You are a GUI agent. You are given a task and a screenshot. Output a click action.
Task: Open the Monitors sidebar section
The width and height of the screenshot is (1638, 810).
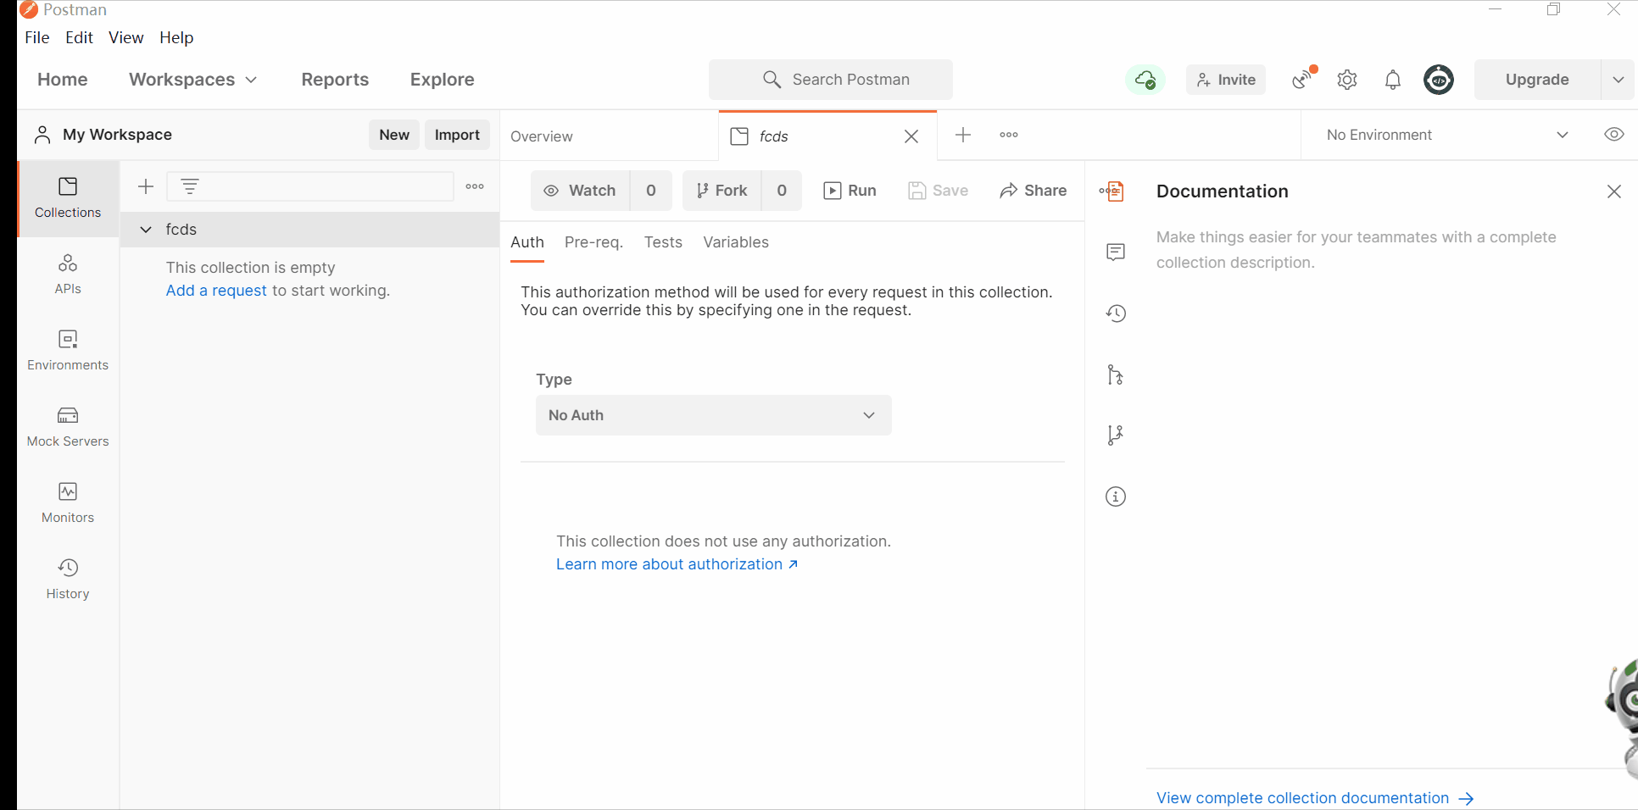[x=68, y=503]
